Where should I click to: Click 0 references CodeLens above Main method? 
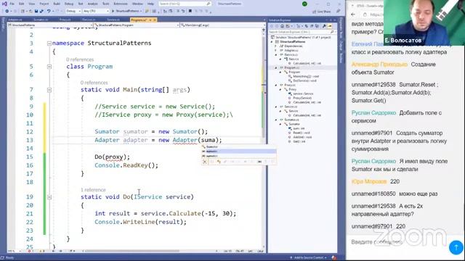(94, 83)
